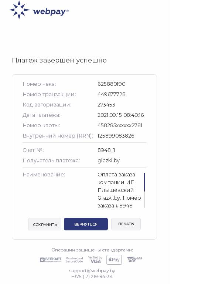This screenshot has height=284, width=222.
Task: Click the RRN value 125899083826
Action: (x=116, y=136)
